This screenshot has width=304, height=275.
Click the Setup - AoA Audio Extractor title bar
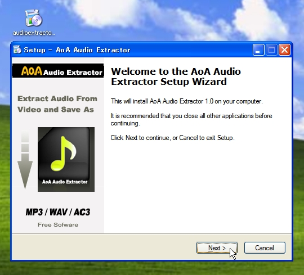click(132, 50)
